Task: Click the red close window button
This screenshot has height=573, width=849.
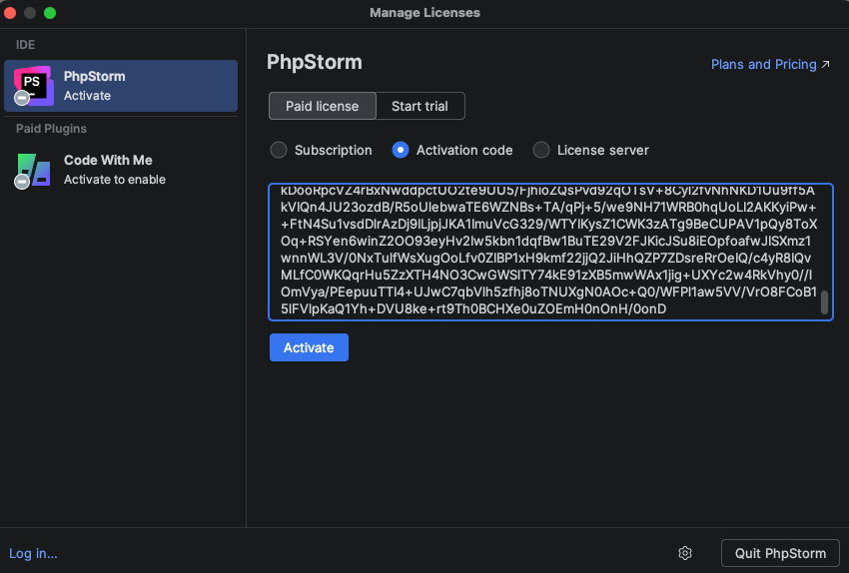Action: click(10, 13)
